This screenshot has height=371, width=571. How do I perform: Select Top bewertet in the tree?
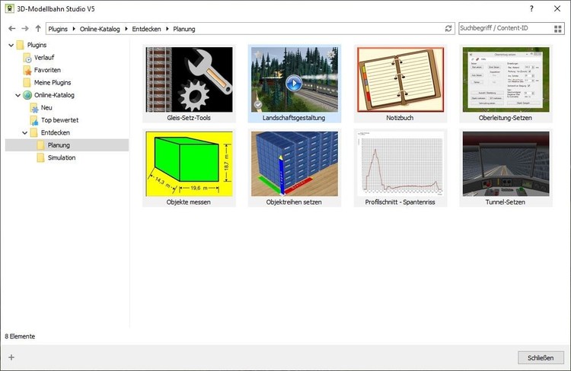(x=59, y=120)
